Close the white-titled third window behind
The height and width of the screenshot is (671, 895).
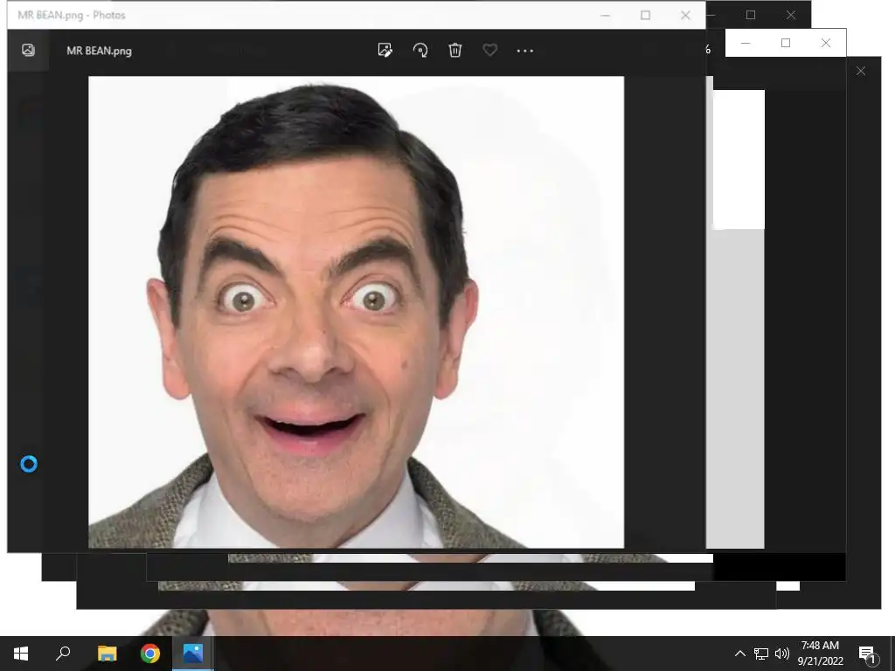(x=825, y=43)
